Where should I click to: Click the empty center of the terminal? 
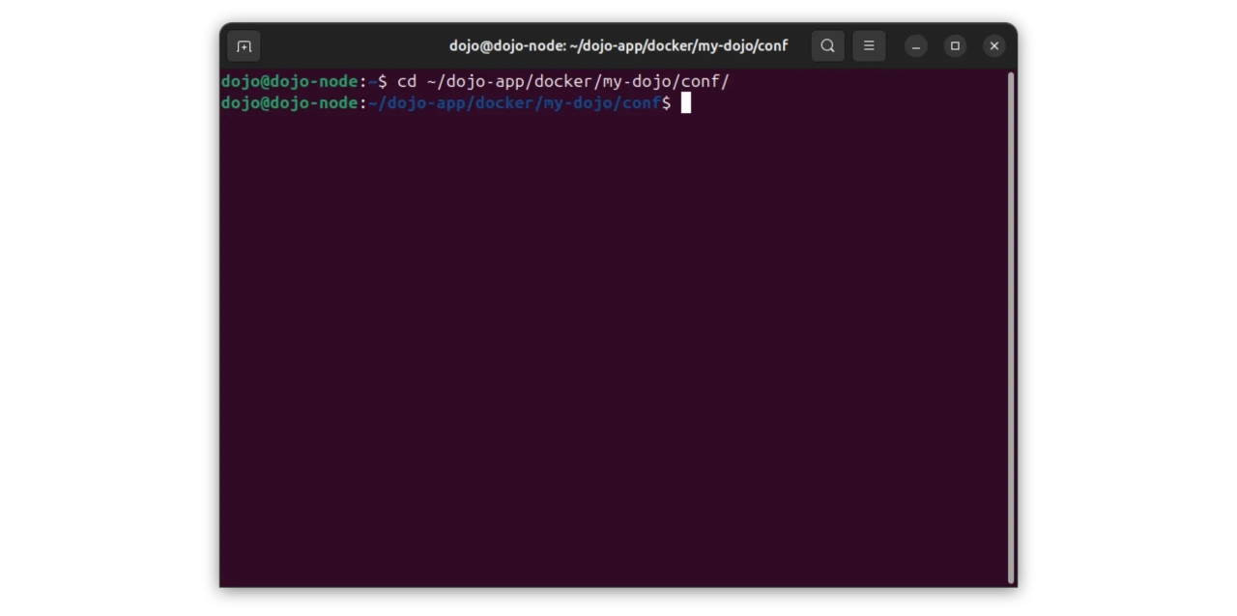(x=615, y=338)
